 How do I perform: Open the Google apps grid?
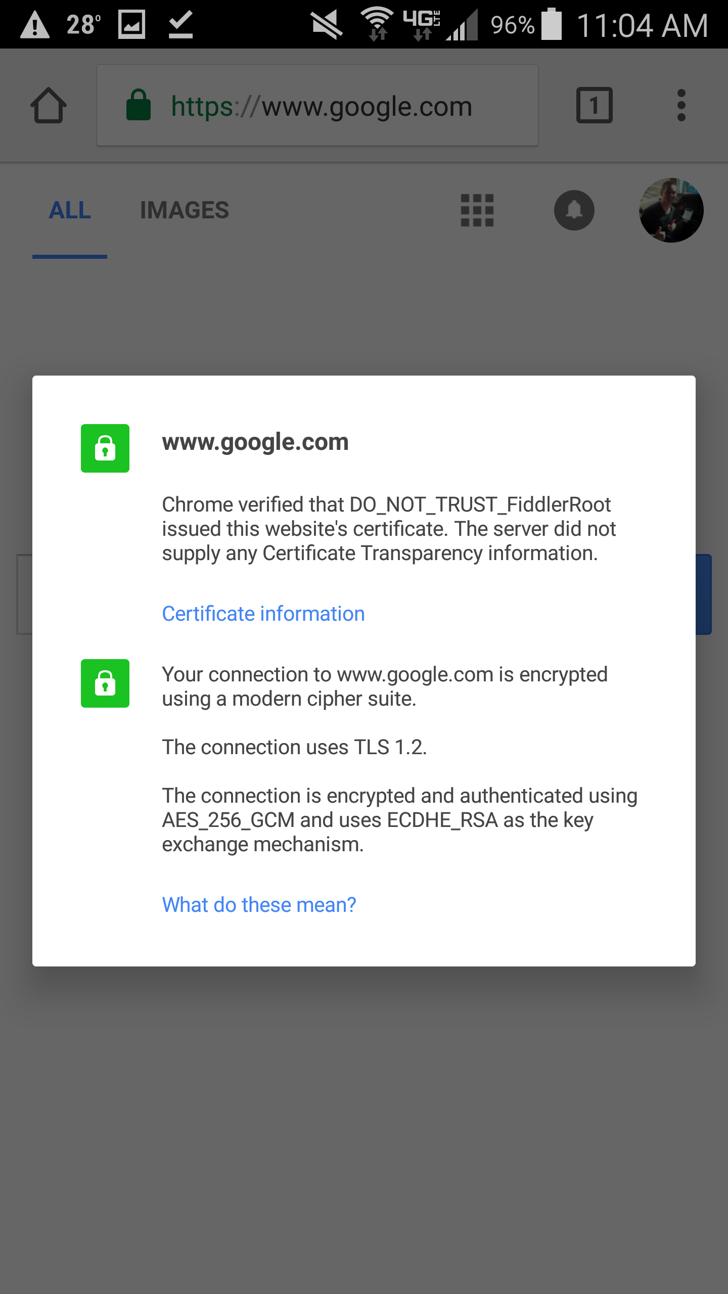click(477, 210)
